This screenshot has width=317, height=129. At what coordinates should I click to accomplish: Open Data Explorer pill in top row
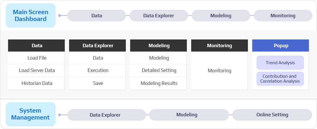159,16
